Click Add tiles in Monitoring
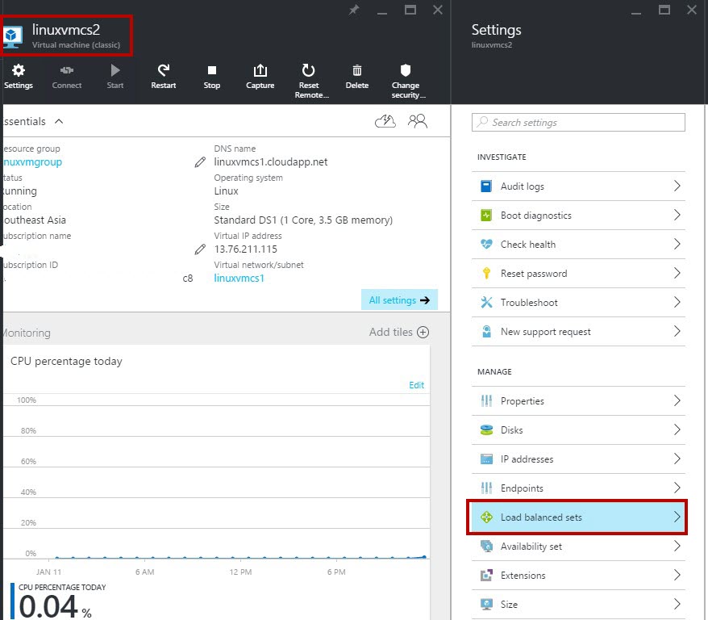Screen dimensions: 708x620 (398, 332)
